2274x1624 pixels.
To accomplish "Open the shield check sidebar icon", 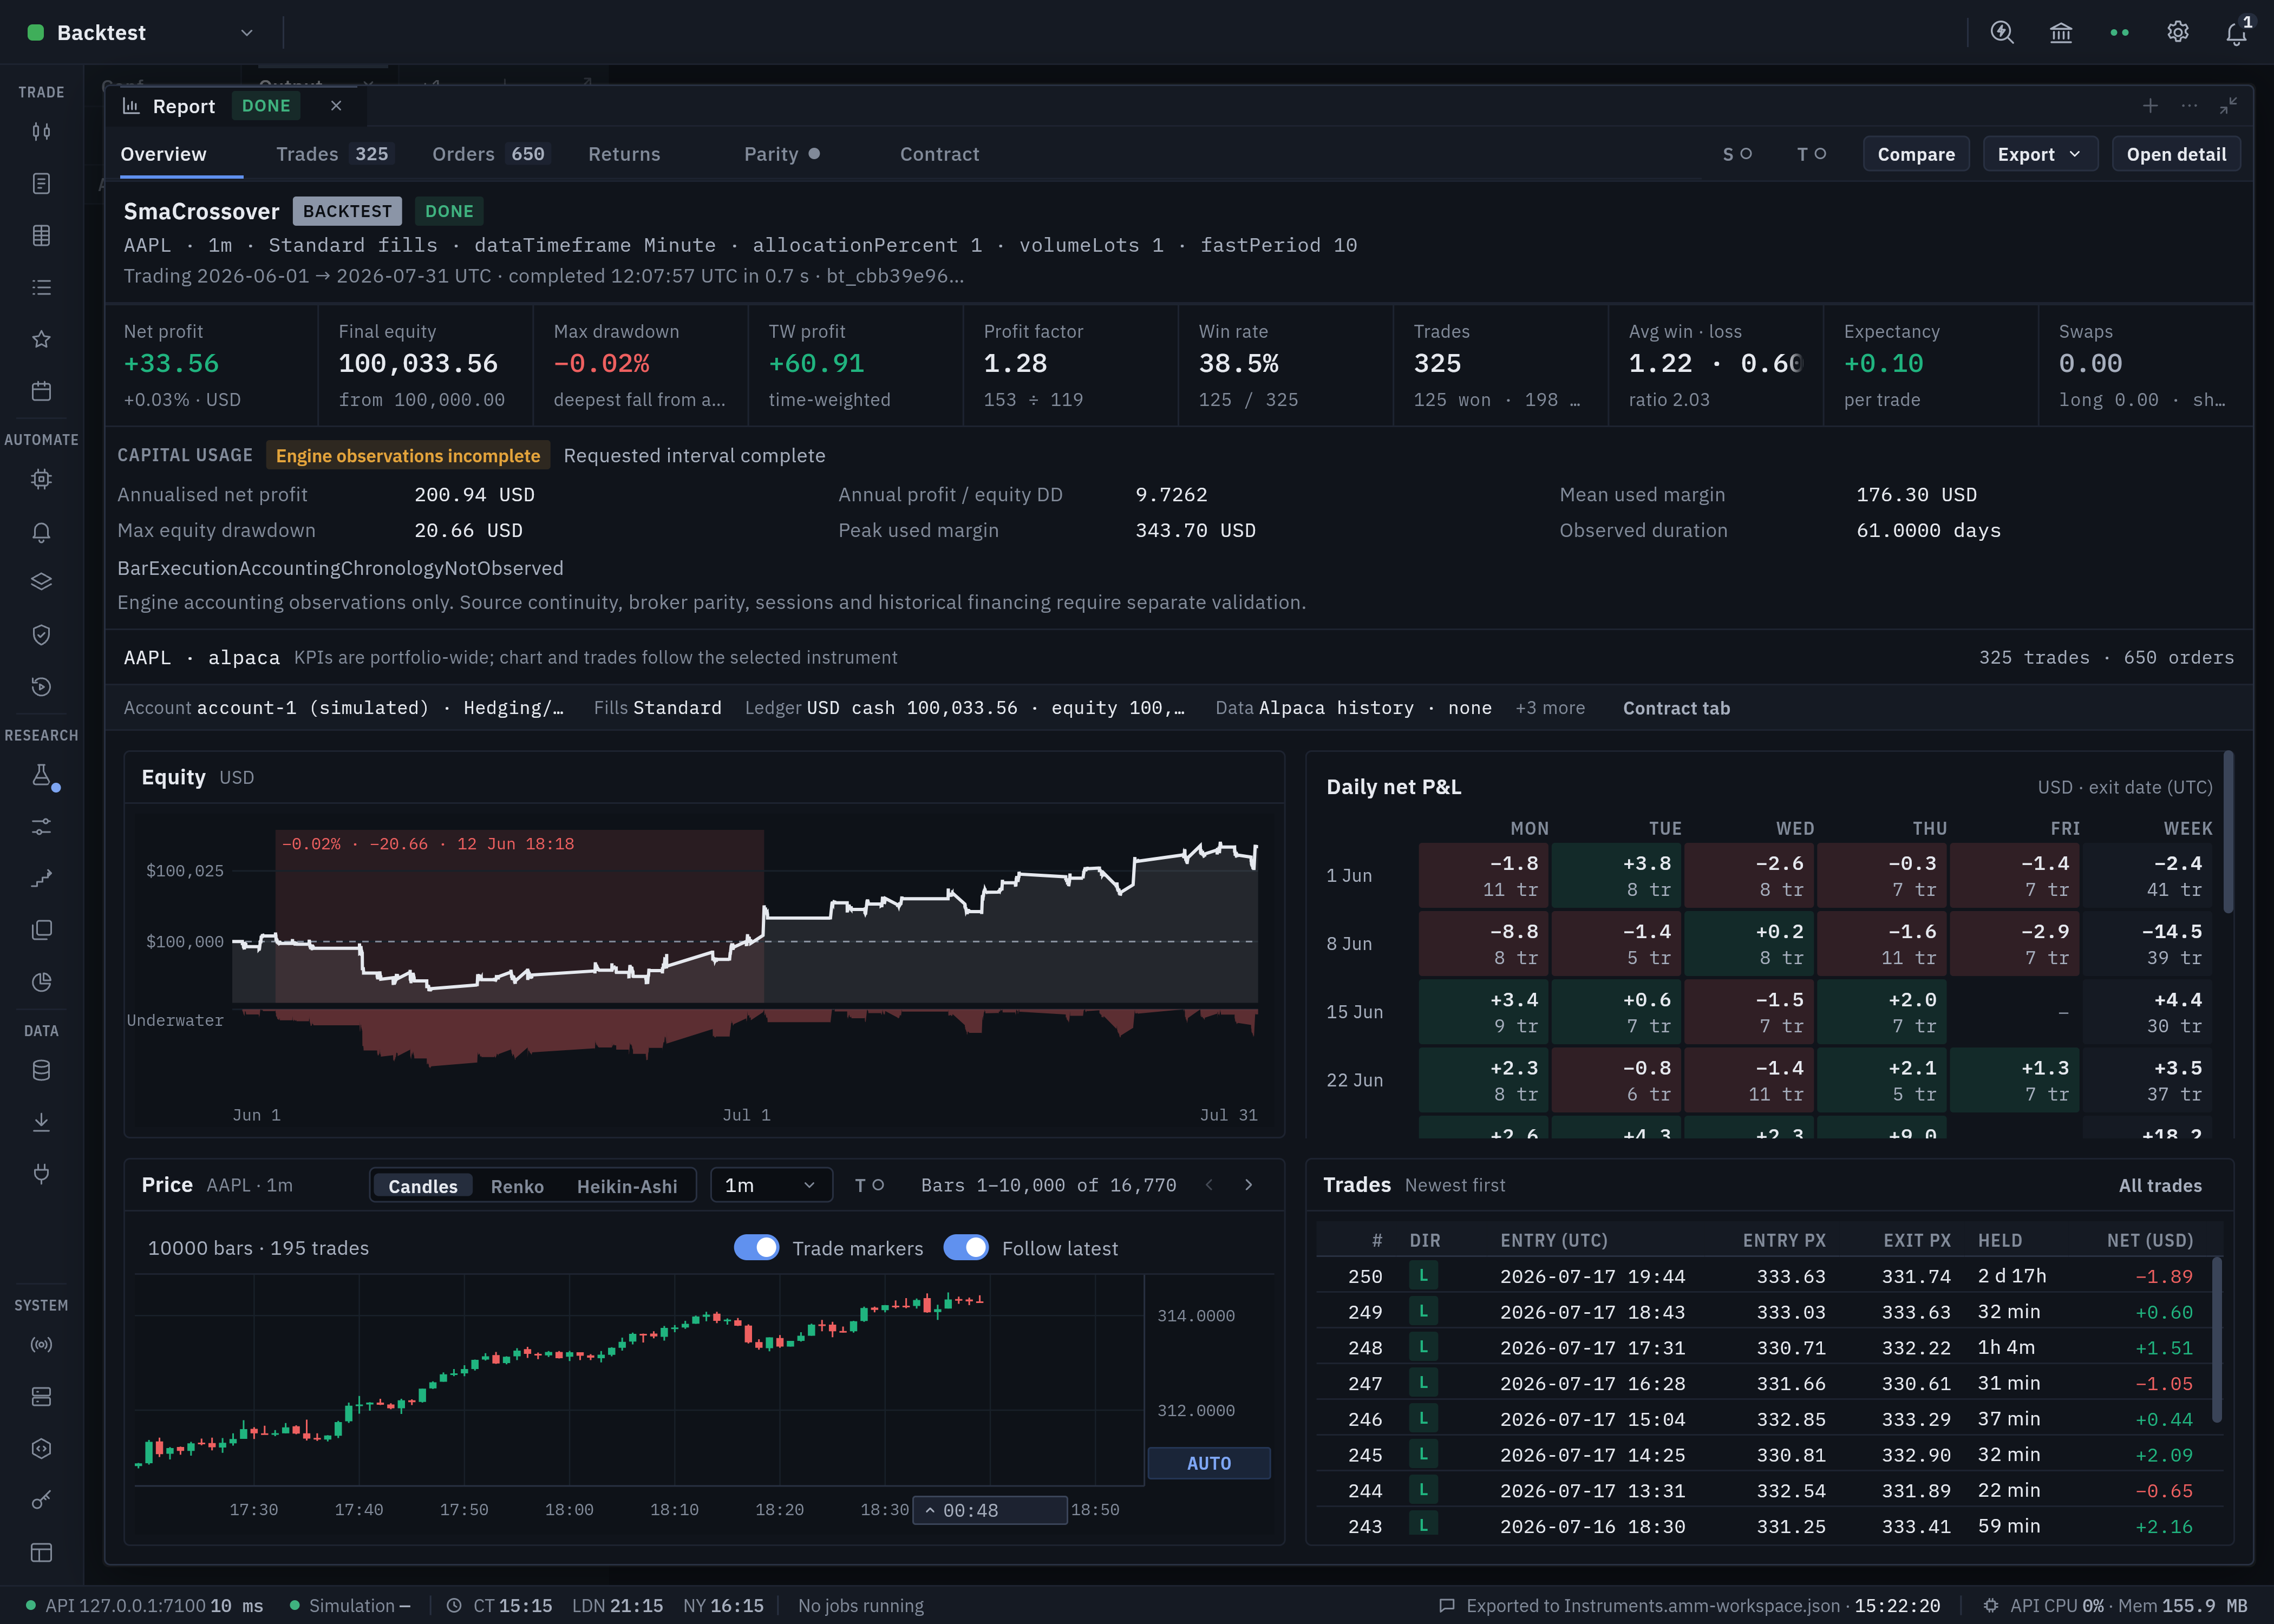I will pyautogui.click(x=41, y=635).
